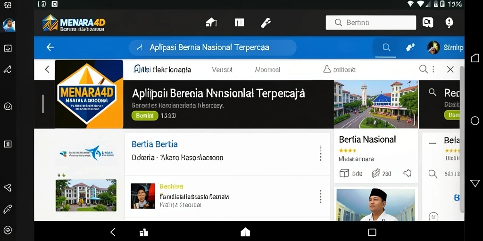This screenshot has height=241, width=483.
Task: Open the hand icon in blue bar
Action: (410, 48)
